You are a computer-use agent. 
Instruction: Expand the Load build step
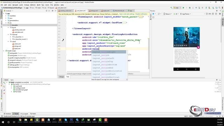point(12,86)
